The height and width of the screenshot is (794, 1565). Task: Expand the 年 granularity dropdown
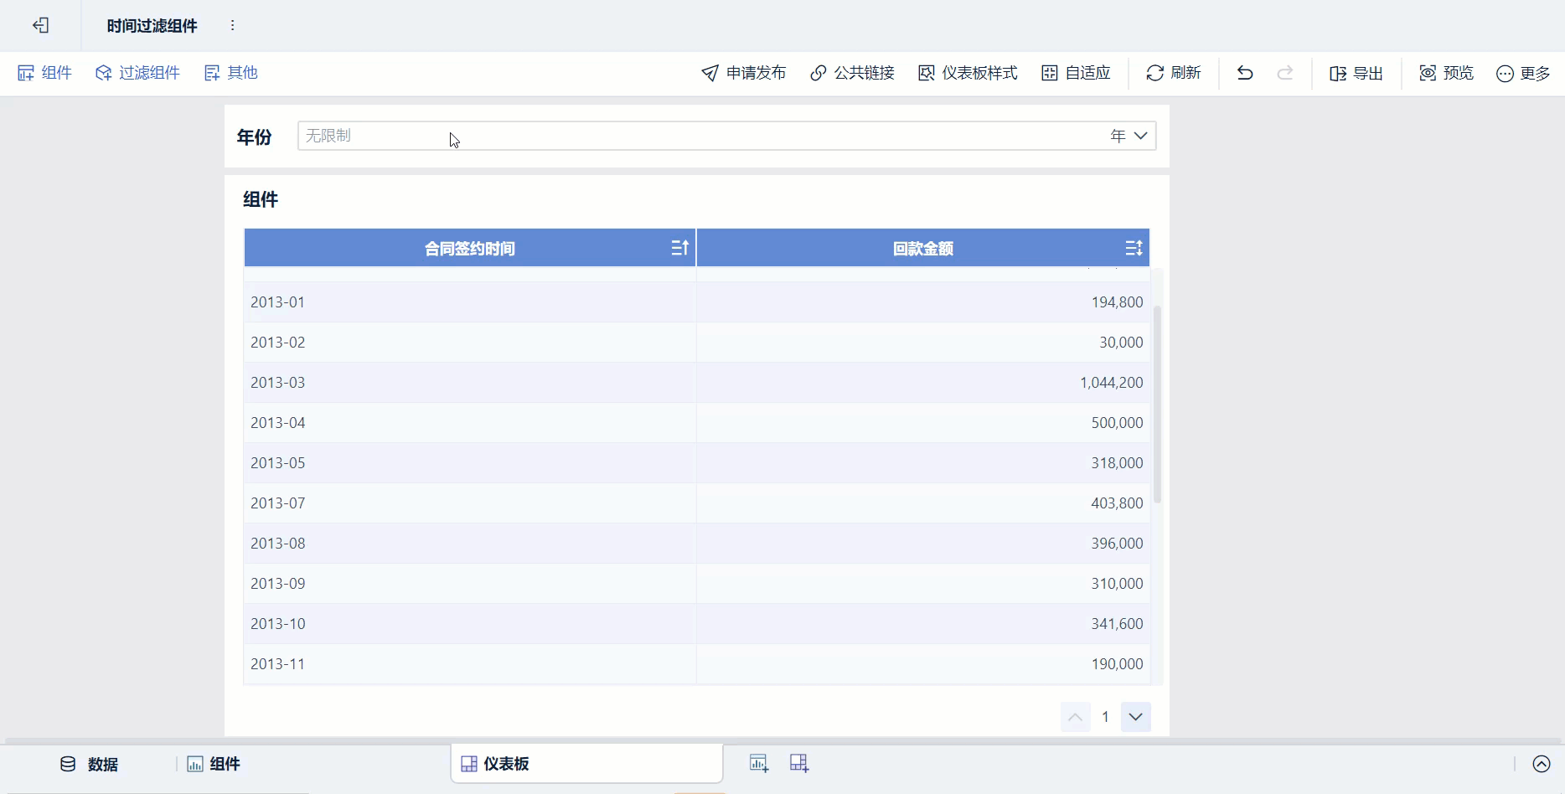[1129, 136]
